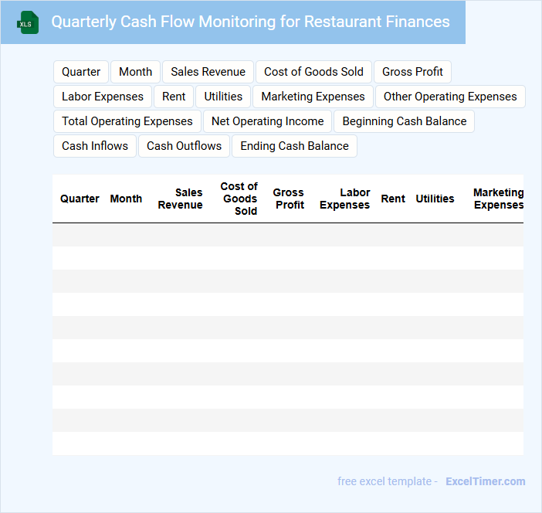
Task: Select the Cash Inflows tag
Action: (95, 146)
